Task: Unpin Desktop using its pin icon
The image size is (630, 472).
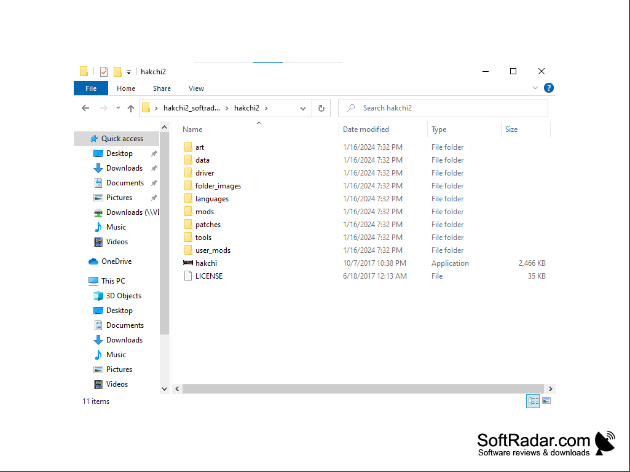Action: [154, 153]
